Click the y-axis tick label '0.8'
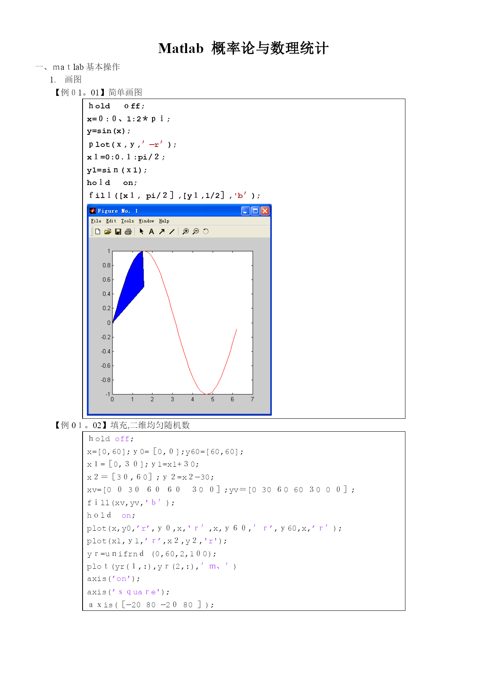The width and height of the screenshot is (488, 689). tap(106, 266)
